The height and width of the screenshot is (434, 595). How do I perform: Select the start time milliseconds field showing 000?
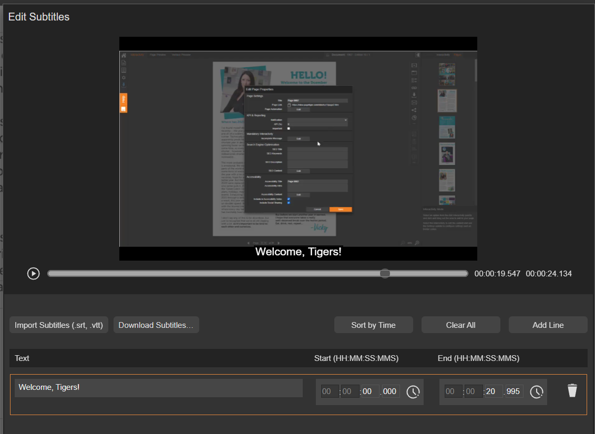point(391,391)
